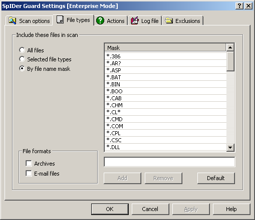Click the Apply button
255x220 pixels.
coord(191,209)
